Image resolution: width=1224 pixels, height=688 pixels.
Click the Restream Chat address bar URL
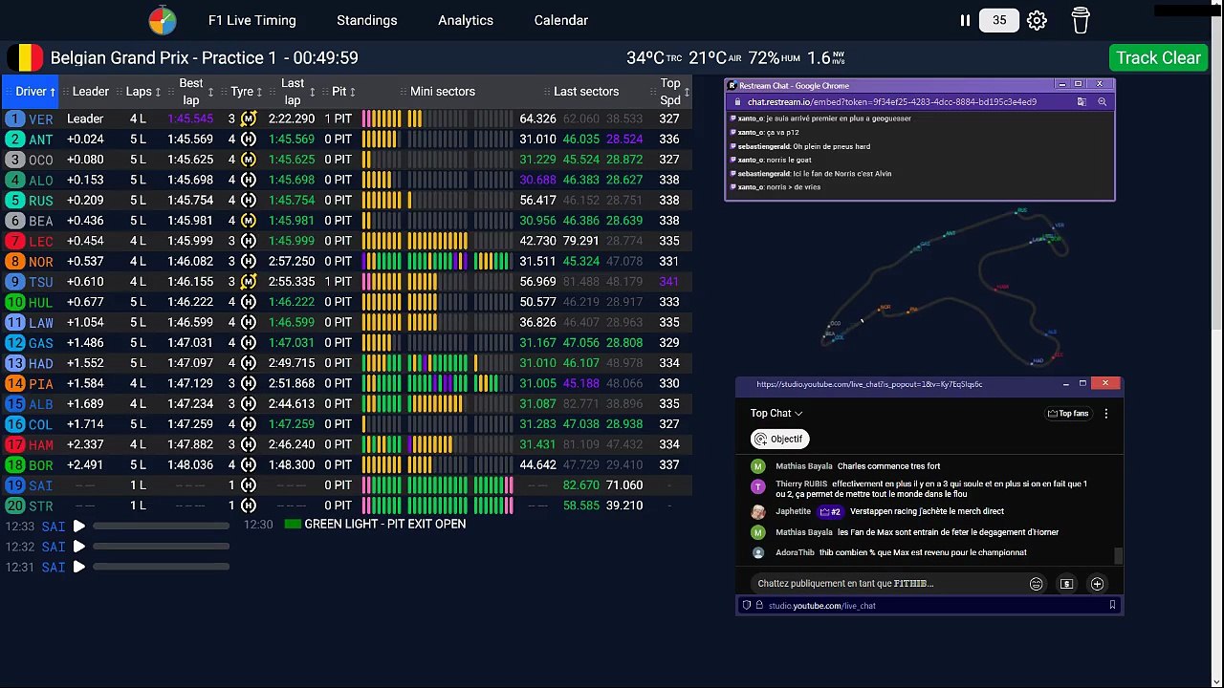tap(892, 101)
